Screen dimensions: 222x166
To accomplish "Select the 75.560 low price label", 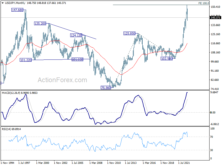I will [x=106, y=88].
